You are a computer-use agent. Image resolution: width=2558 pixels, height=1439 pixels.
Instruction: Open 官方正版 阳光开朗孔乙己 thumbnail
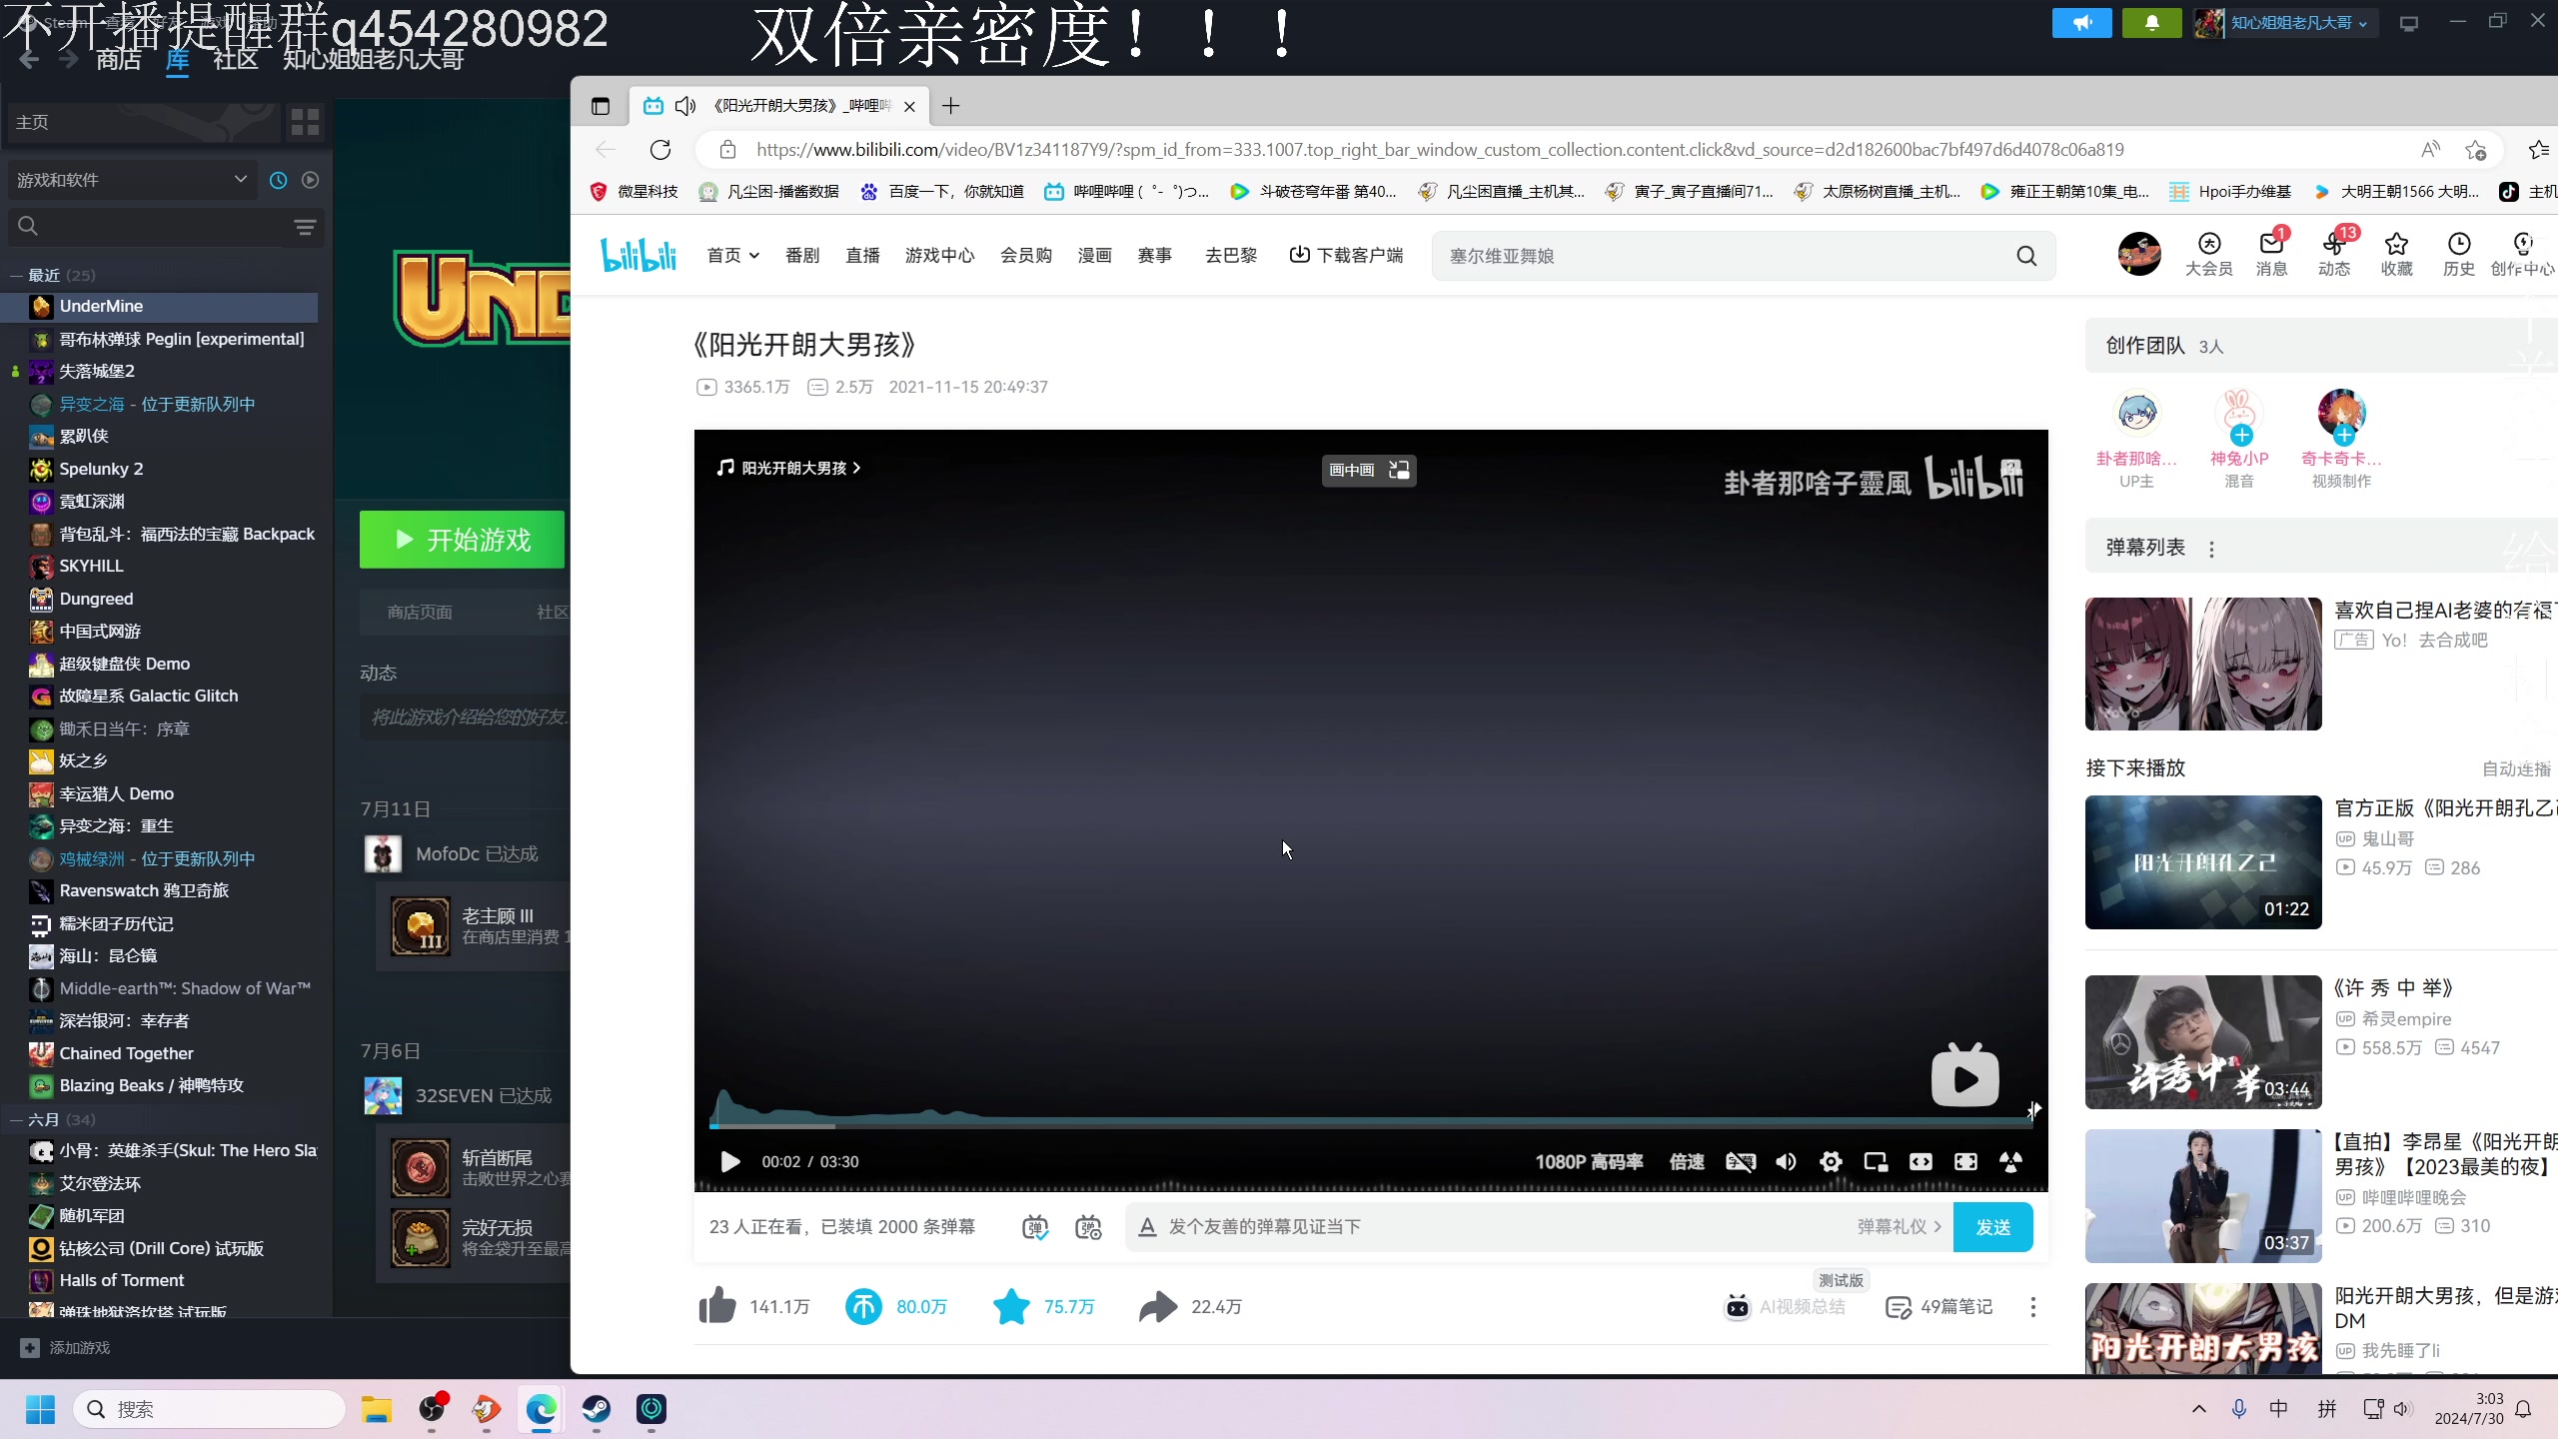click(x=2203, y=861)
